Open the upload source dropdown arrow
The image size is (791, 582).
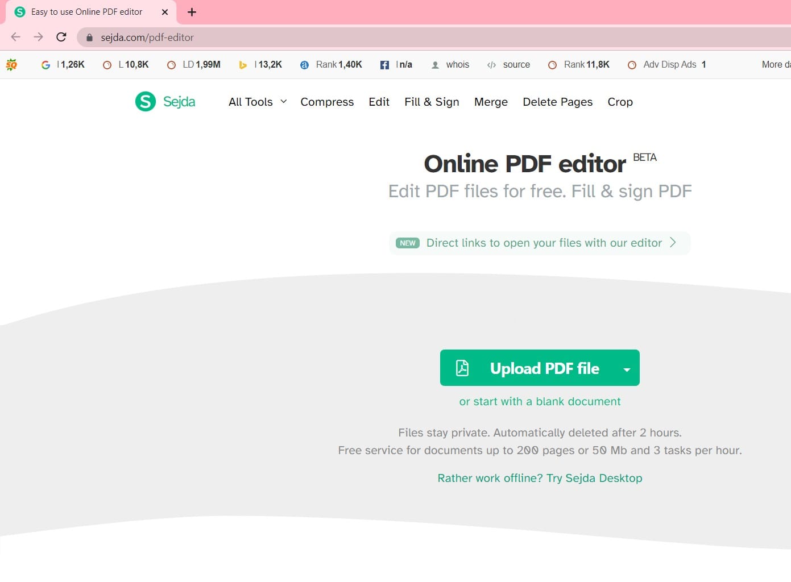(627, 369)
